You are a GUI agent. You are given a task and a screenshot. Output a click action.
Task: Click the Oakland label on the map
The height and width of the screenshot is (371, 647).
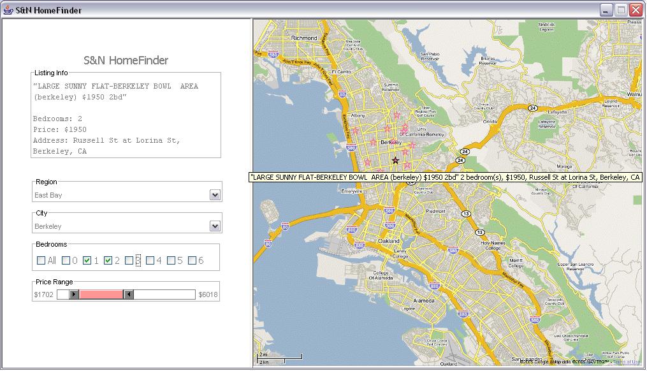point(389,240)
